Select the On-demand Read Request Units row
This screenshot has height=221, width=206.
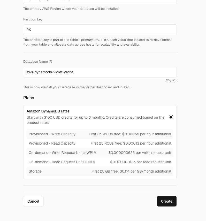click(100, 162)
